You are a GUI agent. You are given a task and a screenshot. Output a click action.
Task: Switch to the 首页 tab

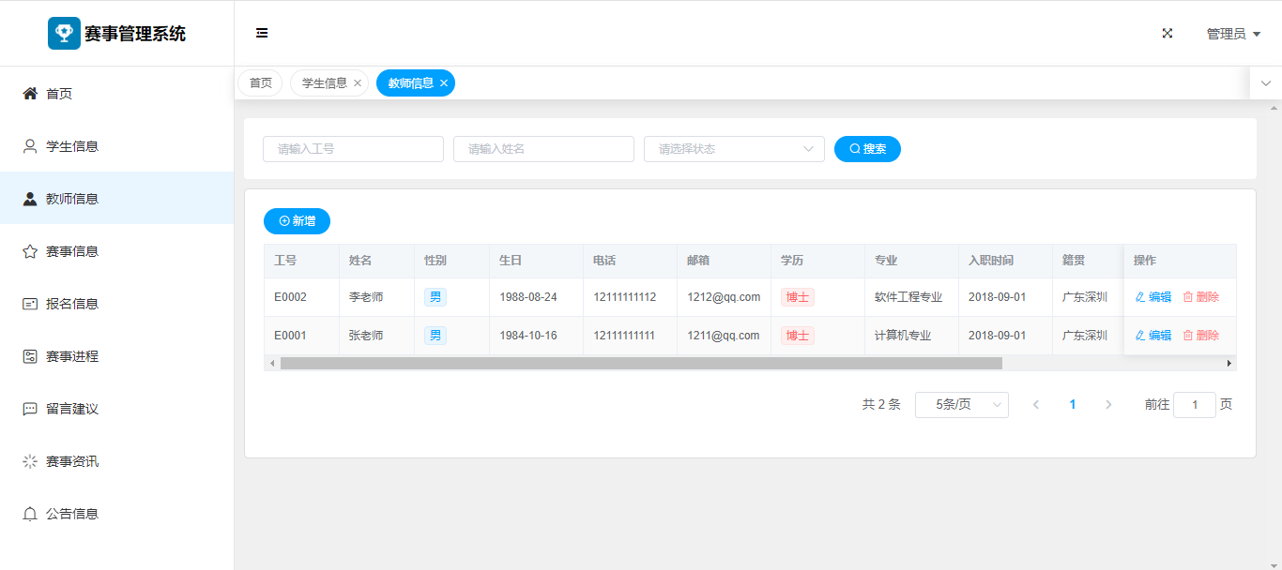[x=261, y=83]
